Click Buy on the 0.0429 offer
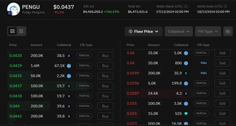This screenshot has width=236, height=126. point(105,66)
